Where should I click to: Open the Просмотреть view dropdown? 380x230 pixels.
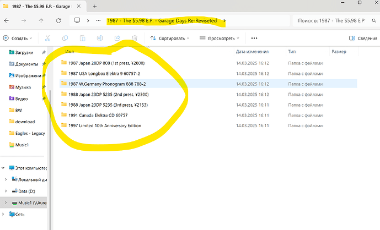pyautogui.click(x=220, y=38)
